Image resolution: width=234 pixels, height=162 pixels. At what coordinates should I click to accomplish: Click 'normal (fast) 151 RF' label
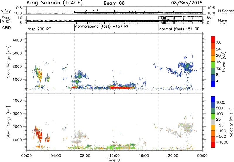pos(179,29)
